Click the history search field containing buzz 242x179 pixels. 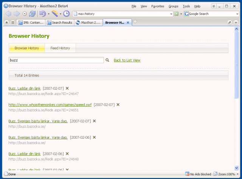[56, 60]
